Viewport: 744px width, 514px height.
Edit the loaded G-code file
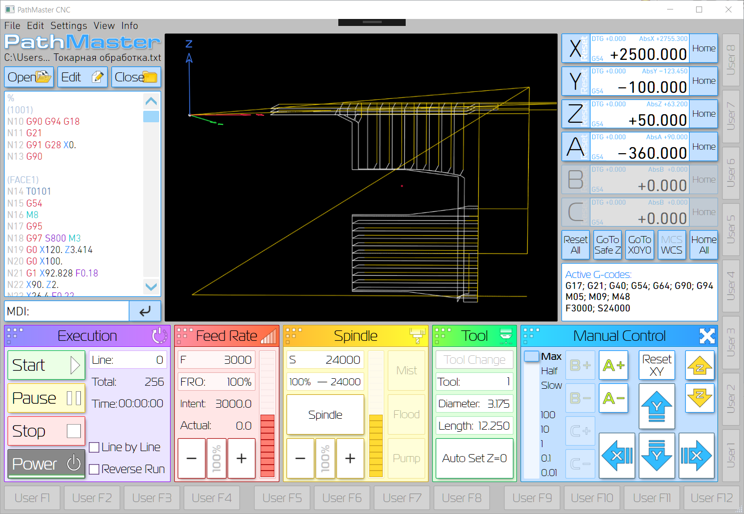82,77
